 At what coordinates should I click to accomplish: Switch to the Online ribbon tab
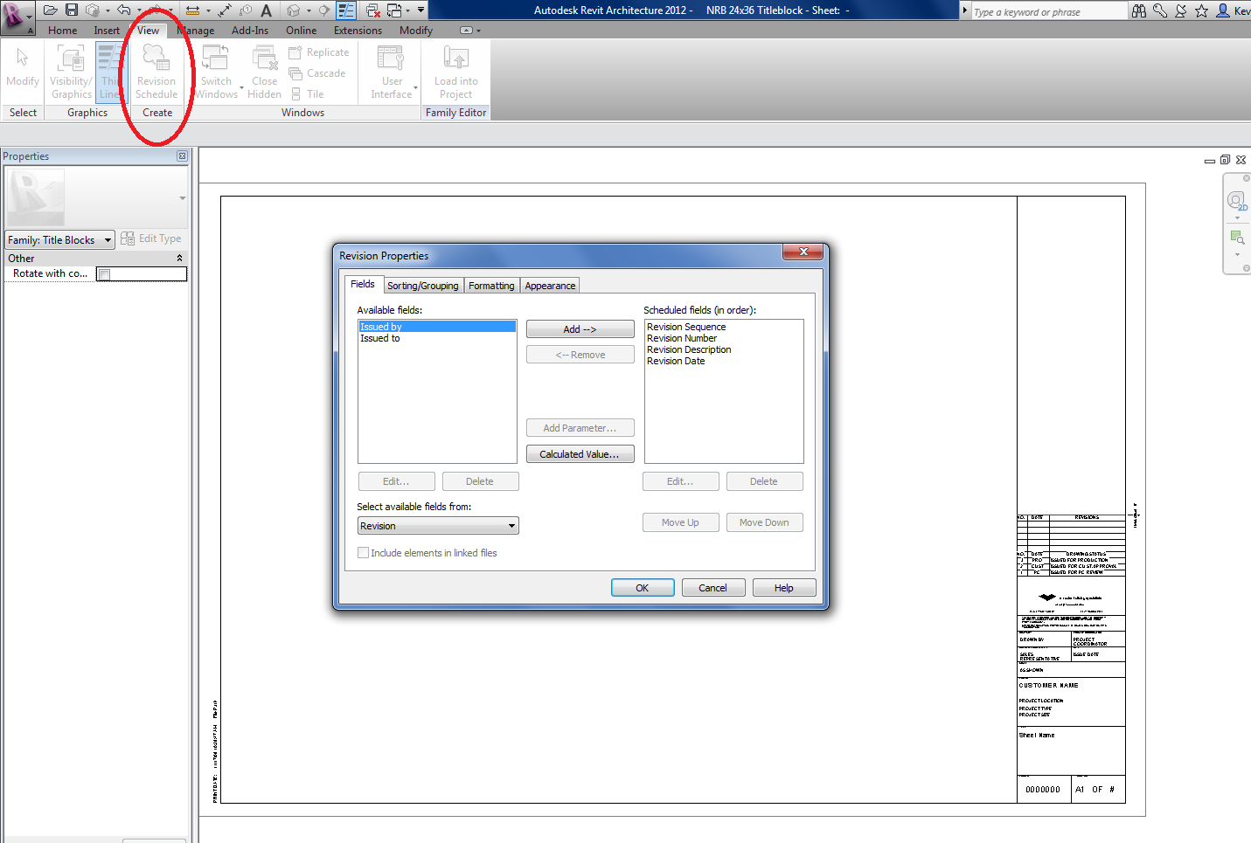click(302, 31)
